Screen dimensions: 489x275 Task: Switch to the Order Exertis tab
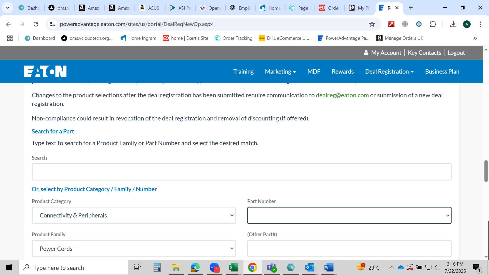pos(330,8)
